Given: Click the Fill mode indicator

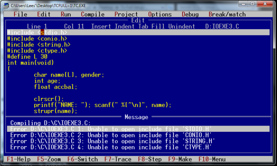Looking at the screenshot, I should 158,26.
